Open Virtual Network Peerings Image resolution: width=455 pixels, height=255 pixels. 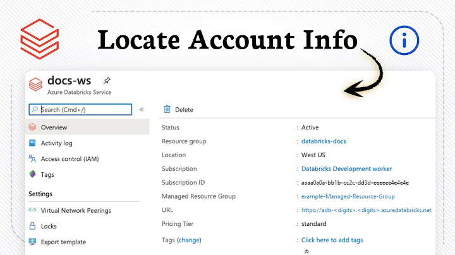tap(76, 210)
